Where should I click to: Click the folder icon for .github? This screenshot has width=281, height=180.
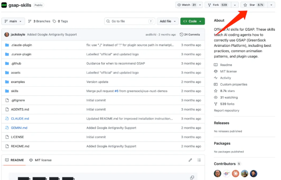pos(7,64)
